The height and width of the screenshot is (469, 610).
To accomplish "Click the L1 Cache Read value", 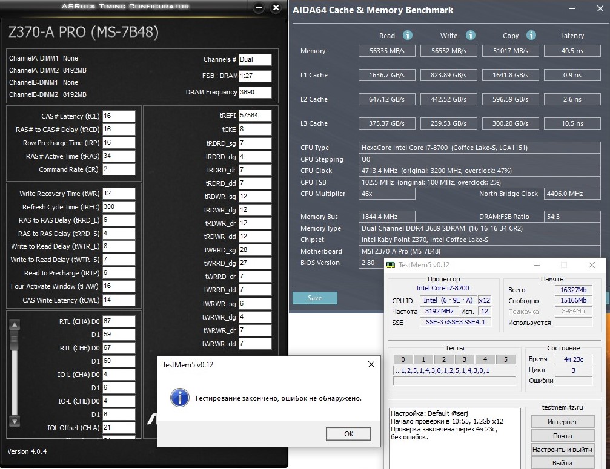I will tap(387, 75).
